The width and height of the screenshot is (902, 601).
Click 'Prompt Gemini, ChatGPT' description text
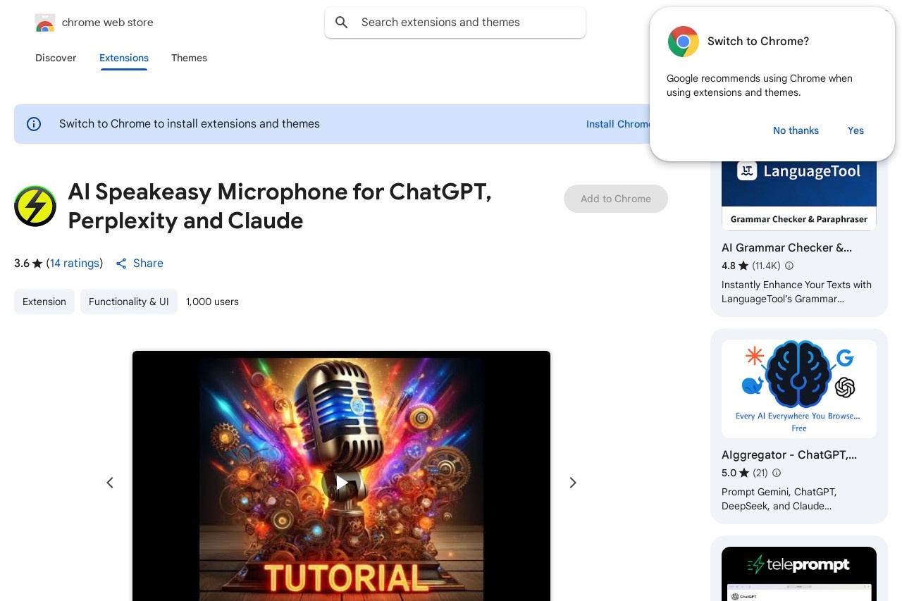pos(779,499)
